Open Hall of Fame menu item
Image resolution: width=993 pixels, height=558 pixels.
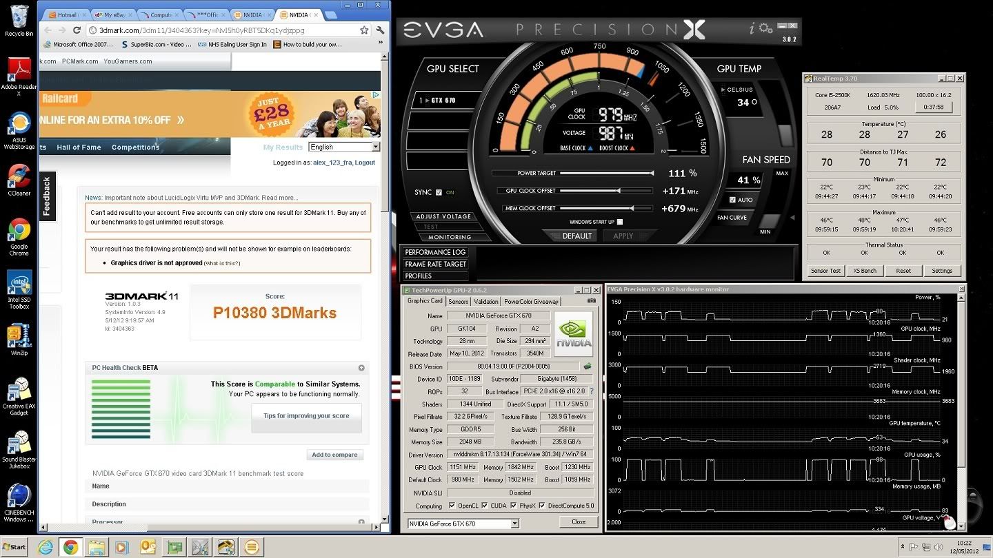click(79, 147)
